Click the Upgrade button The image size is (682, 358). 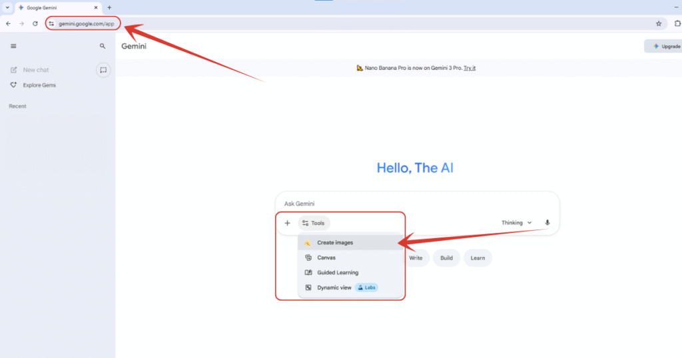(665, 47)
